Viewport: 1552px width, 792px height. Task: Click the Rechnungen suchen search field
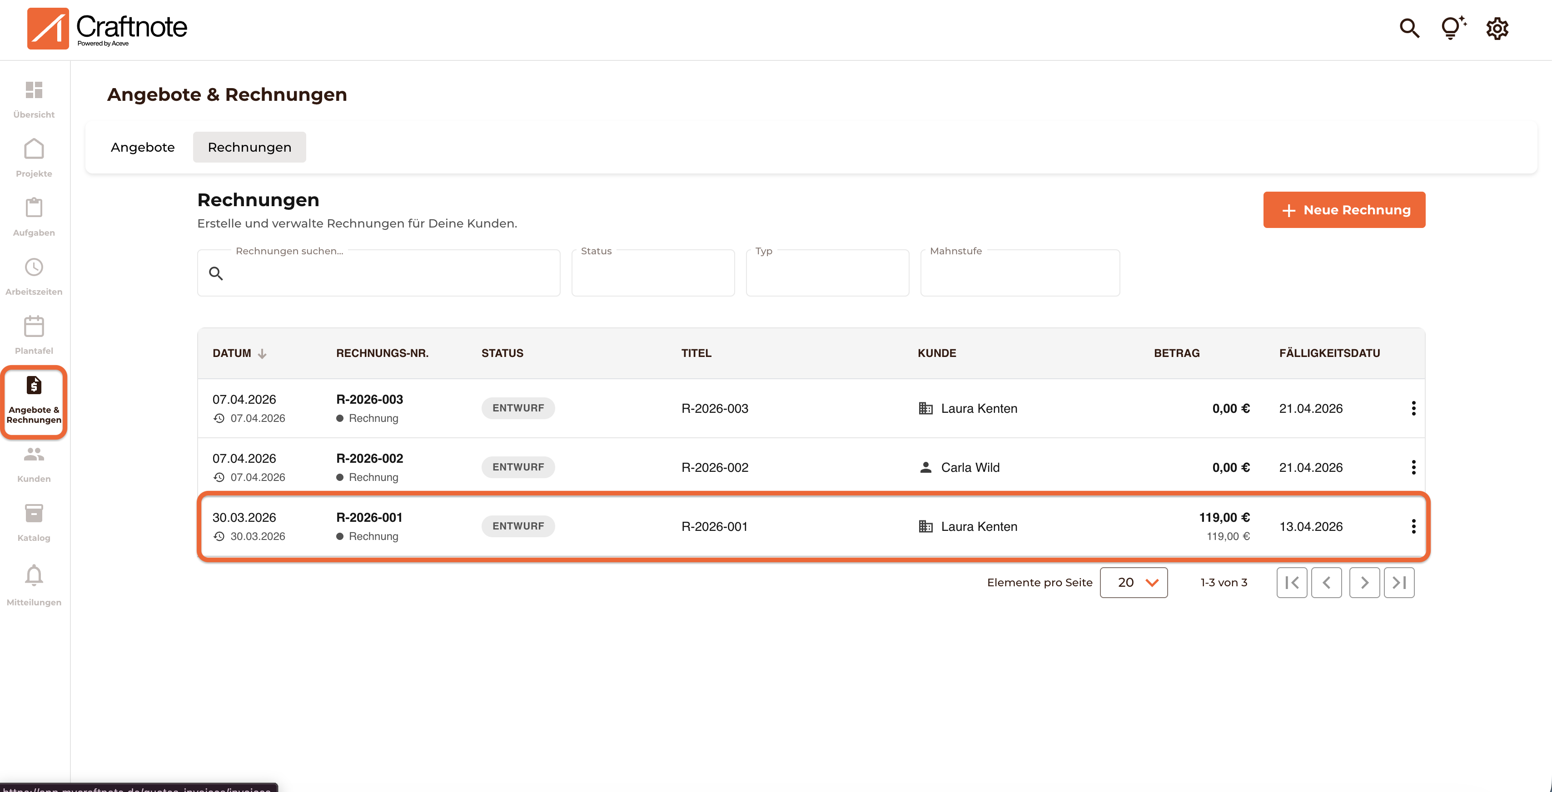click(386, 274)
